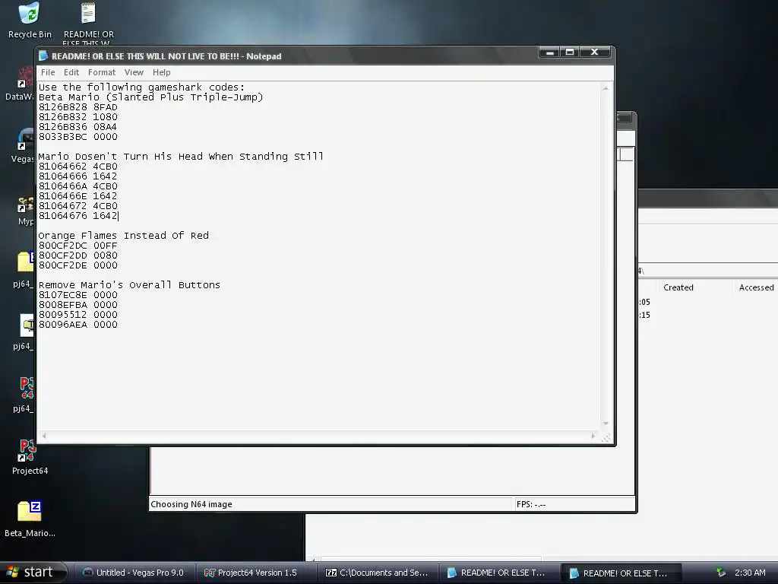This screenshot has height=584, width=778.
Task: Click 'Choosing N64 image' status text in Project64
Action: [191, 504]
